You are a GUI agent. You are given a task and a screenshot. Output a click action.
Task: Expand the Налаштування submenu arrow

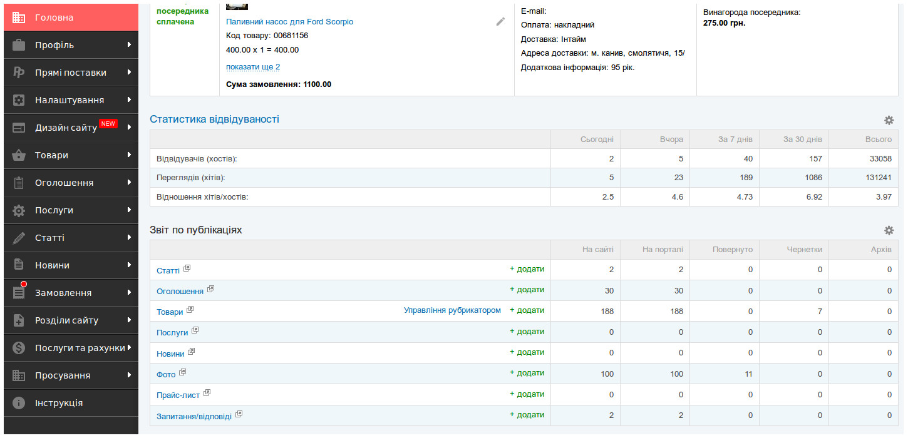[x=129, y=100]
